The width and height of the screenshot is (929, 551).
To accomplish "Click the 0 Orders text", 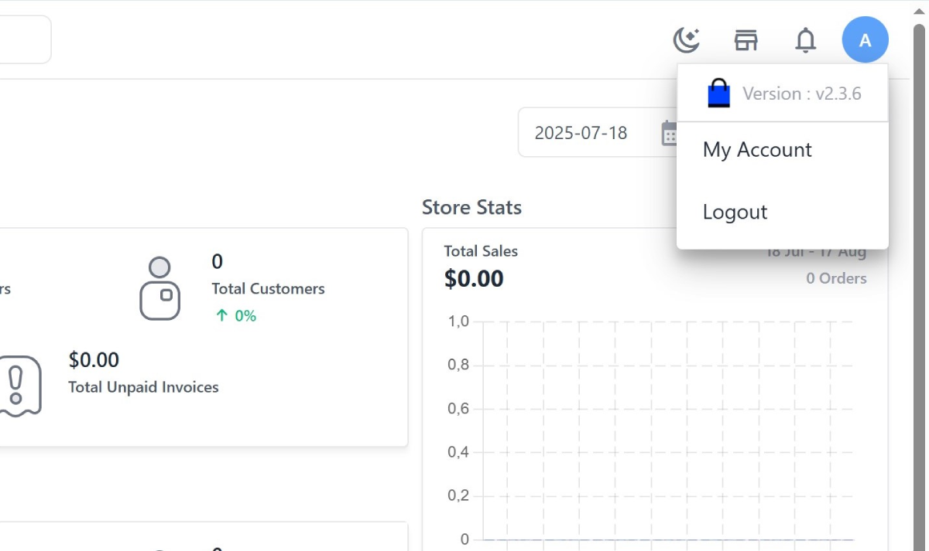I will click(836, 278).
